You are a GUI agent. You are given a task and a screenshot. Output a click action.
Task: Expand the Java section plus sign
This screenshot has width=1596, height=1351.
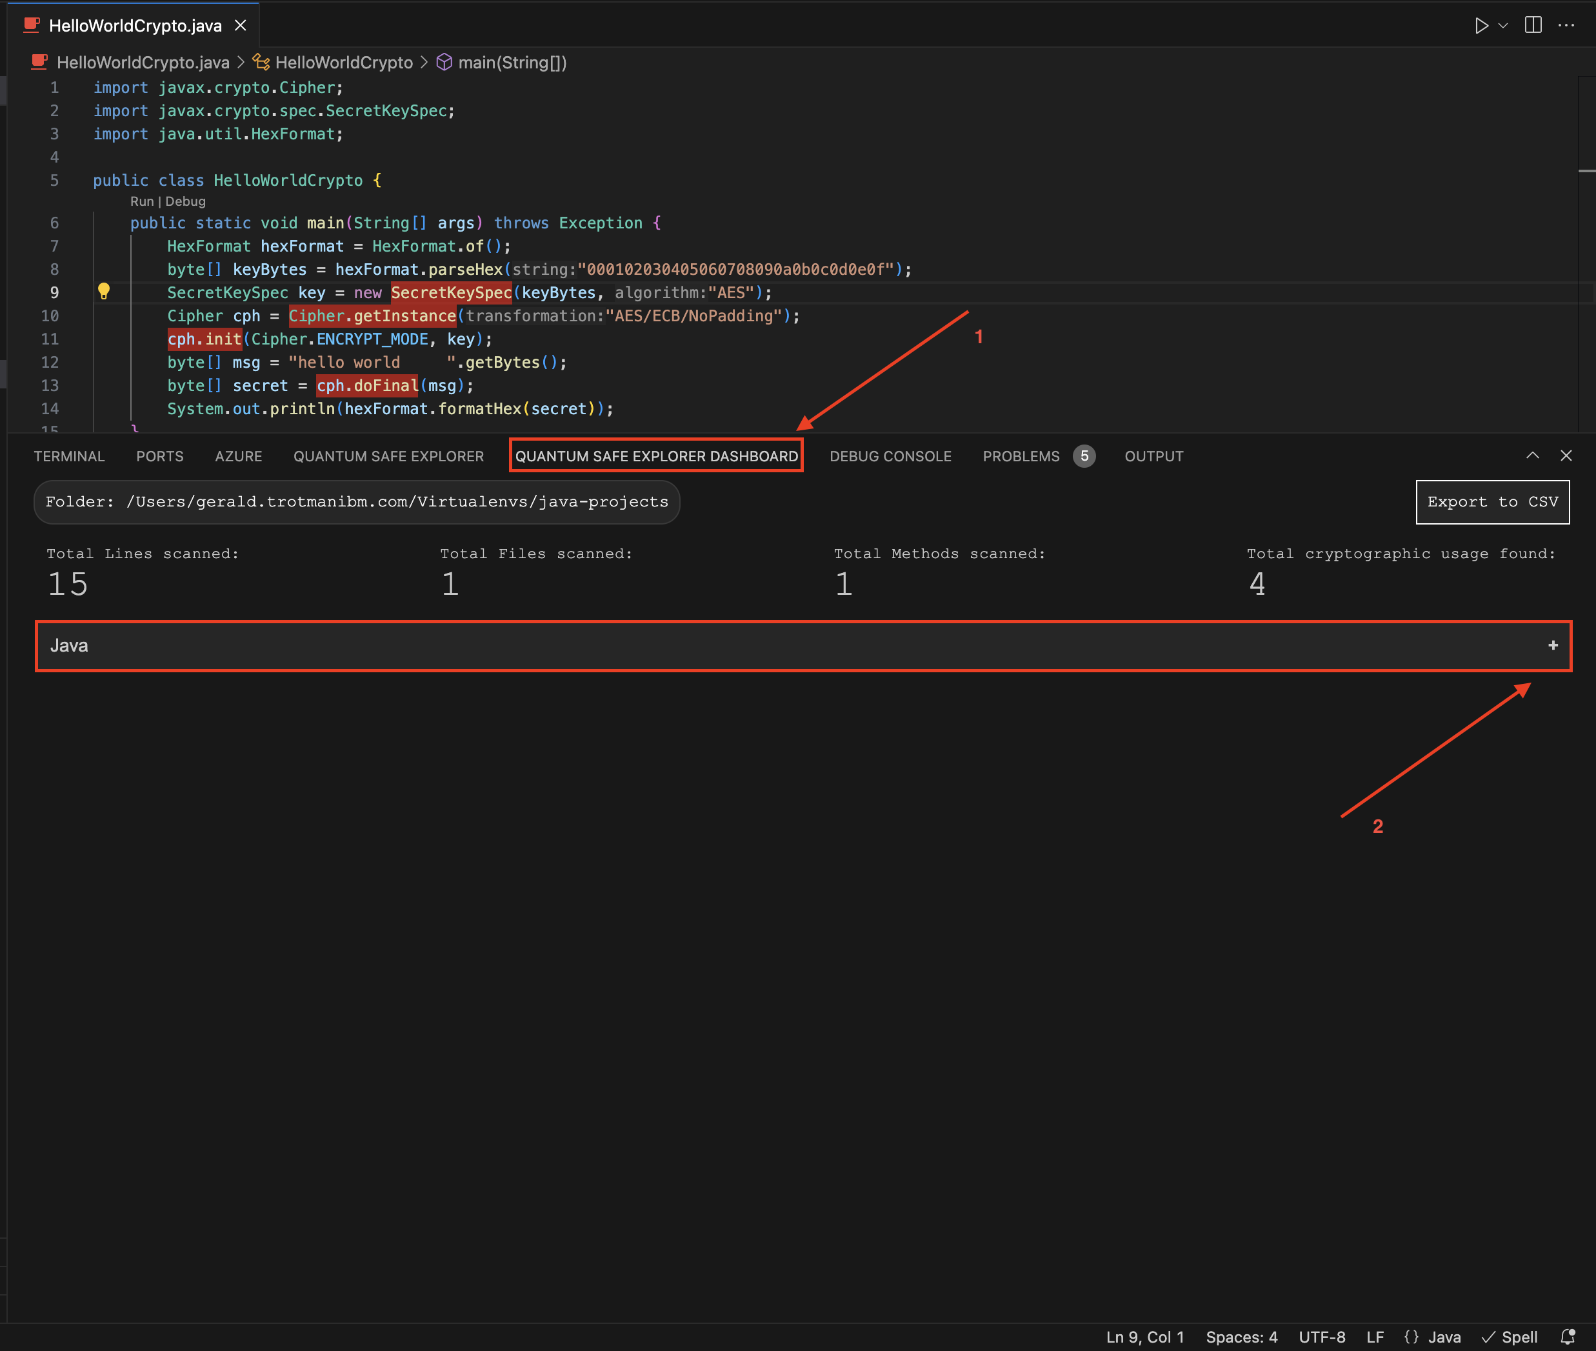pyautogui.click(x=1552, y=646)
